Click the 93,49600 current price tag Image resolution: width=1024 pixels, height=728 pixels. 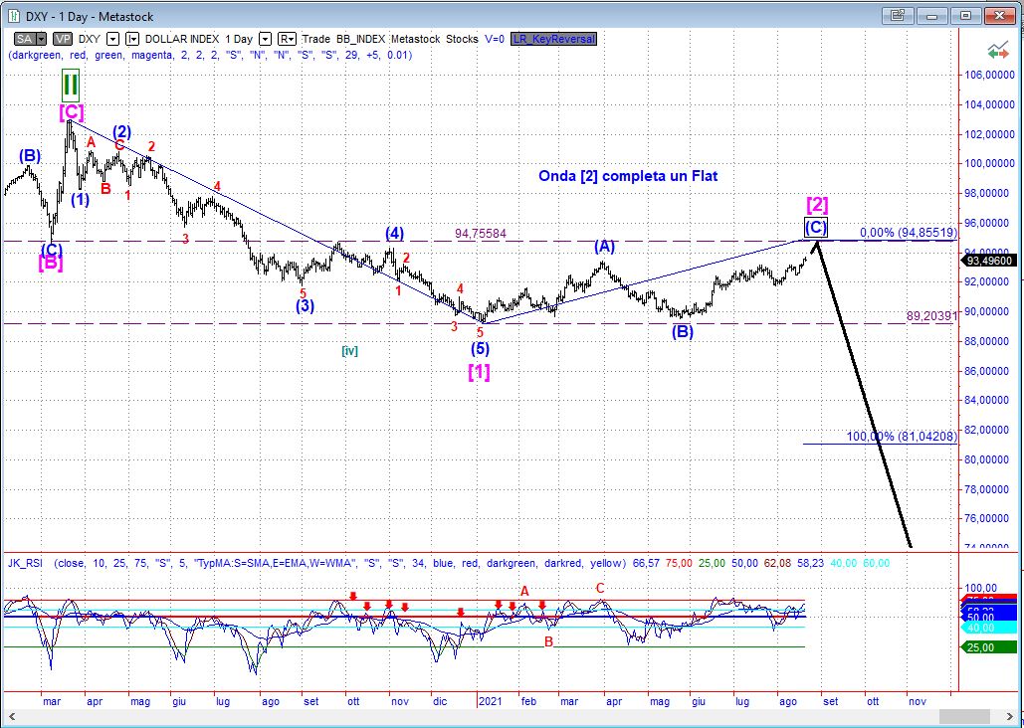point(989,261)
